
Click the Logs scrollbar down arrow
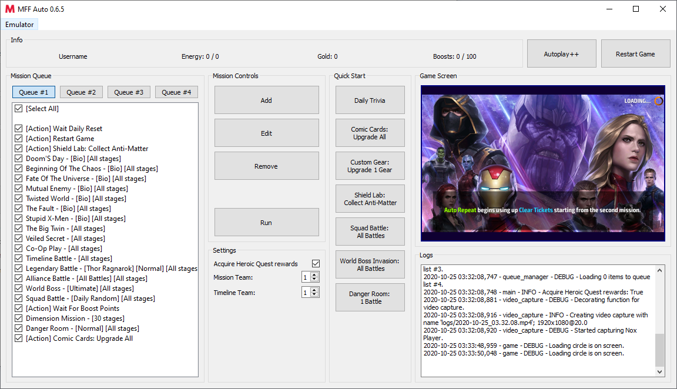pos(659,371)
